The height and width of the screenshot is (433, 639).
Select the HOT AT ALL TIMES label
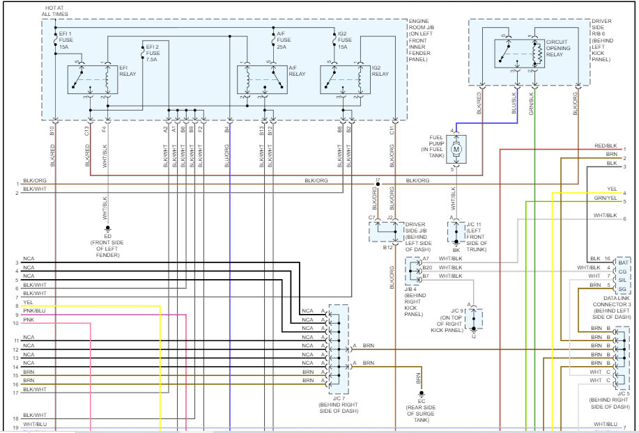point(54,10)
